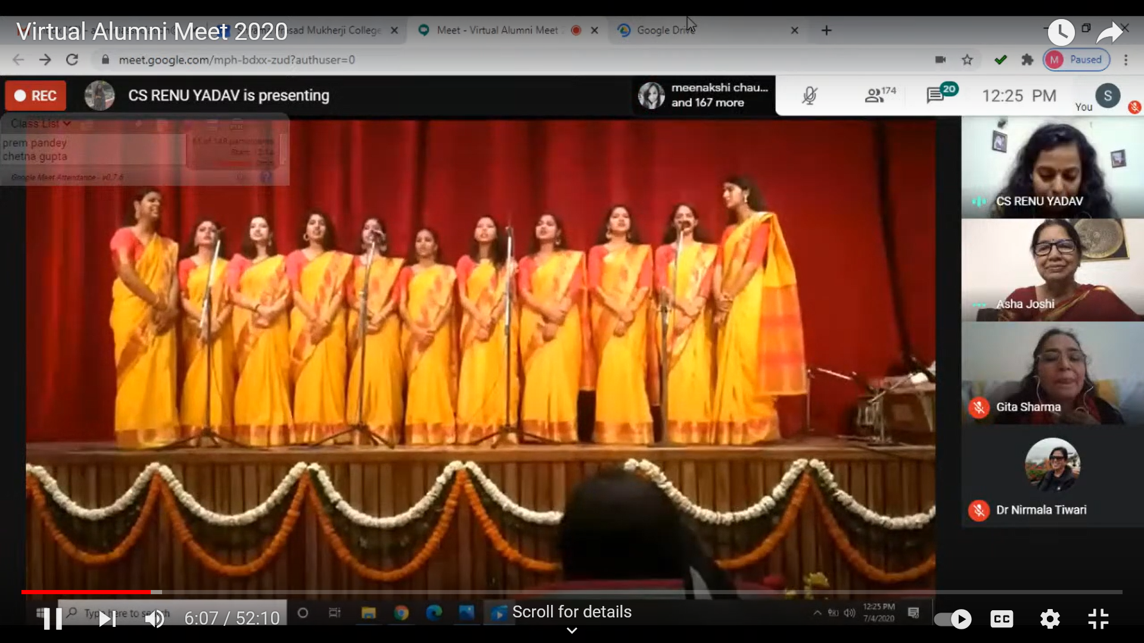Toggle closed captions CC button
The image size is (1144, 643).
1002,619
